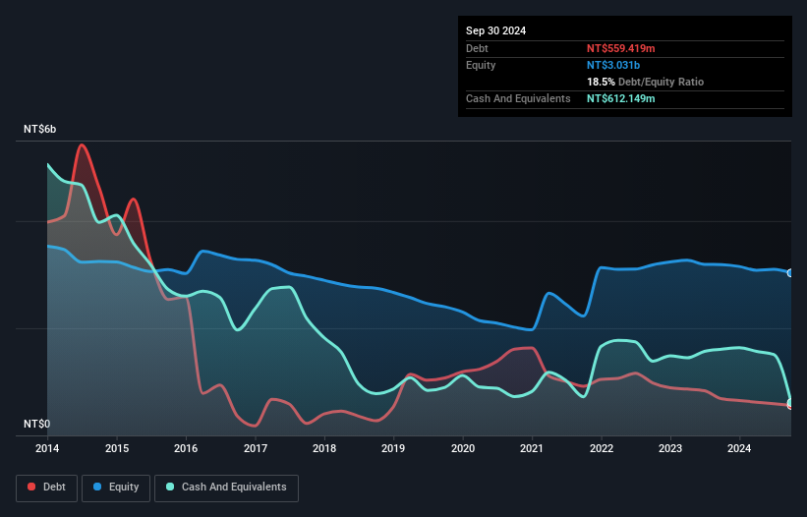The image size is (807, 517).
Task: Click the 2020 x-axis label
Action: (463, 448)
